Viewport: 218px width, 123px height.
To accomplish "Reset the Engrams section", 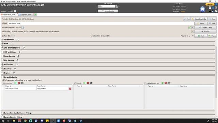I will (14, 73).
